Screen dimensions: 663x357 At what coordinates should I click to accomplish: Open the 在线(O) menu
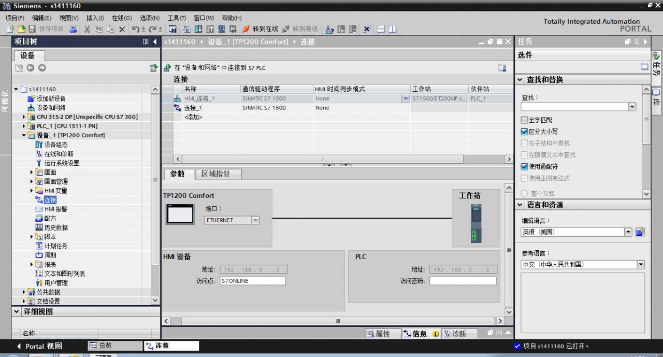click(x=122, y=18)
